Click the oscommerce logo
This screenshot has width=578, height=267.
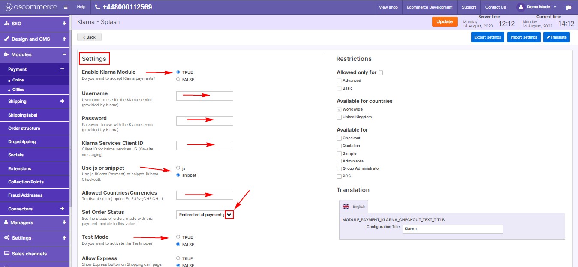(x=31, y=7)
